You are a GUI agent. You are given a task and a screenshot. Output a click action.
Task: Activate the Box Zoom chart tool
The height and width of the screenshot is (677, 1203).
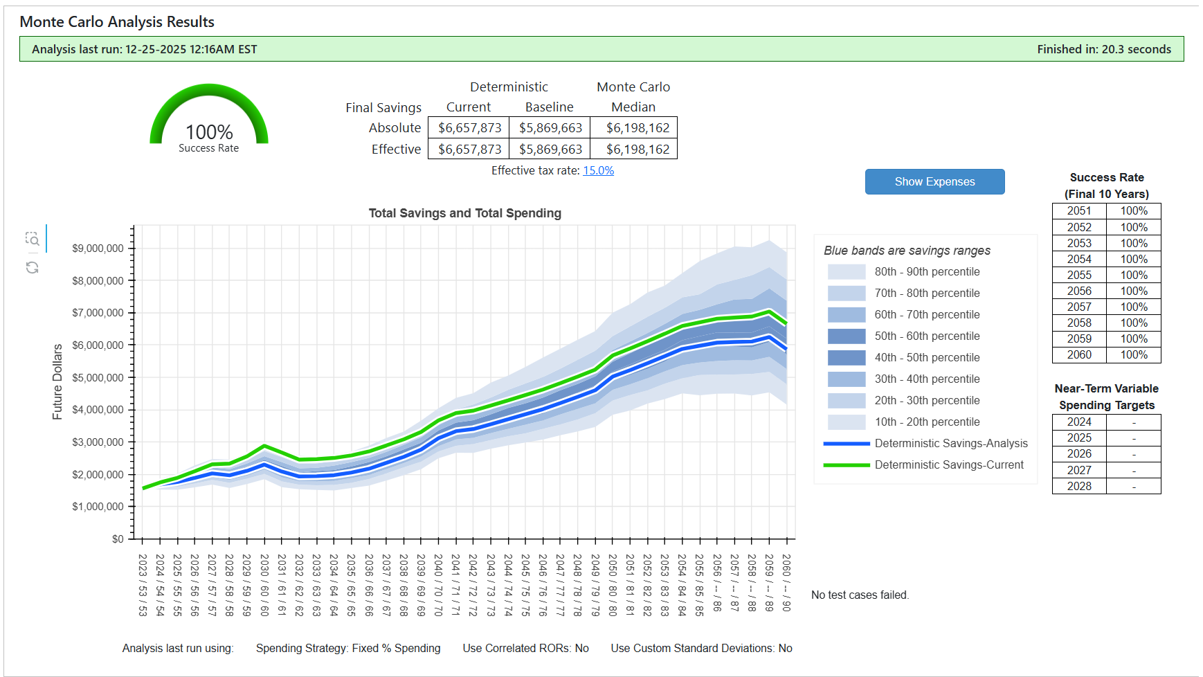click(32, 239)
